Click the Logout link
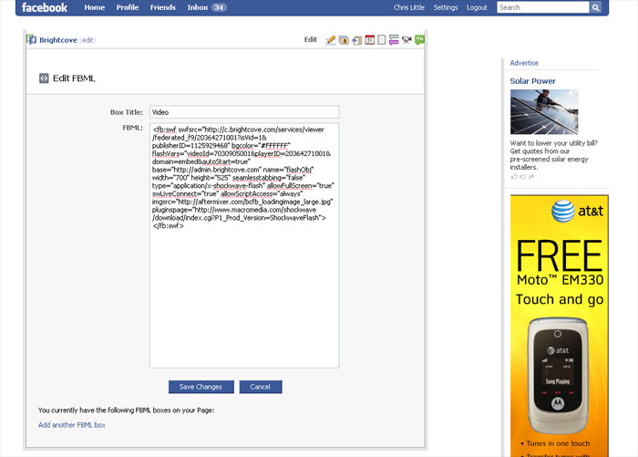This screenshot has height=457, width=638. pos(477,7)
